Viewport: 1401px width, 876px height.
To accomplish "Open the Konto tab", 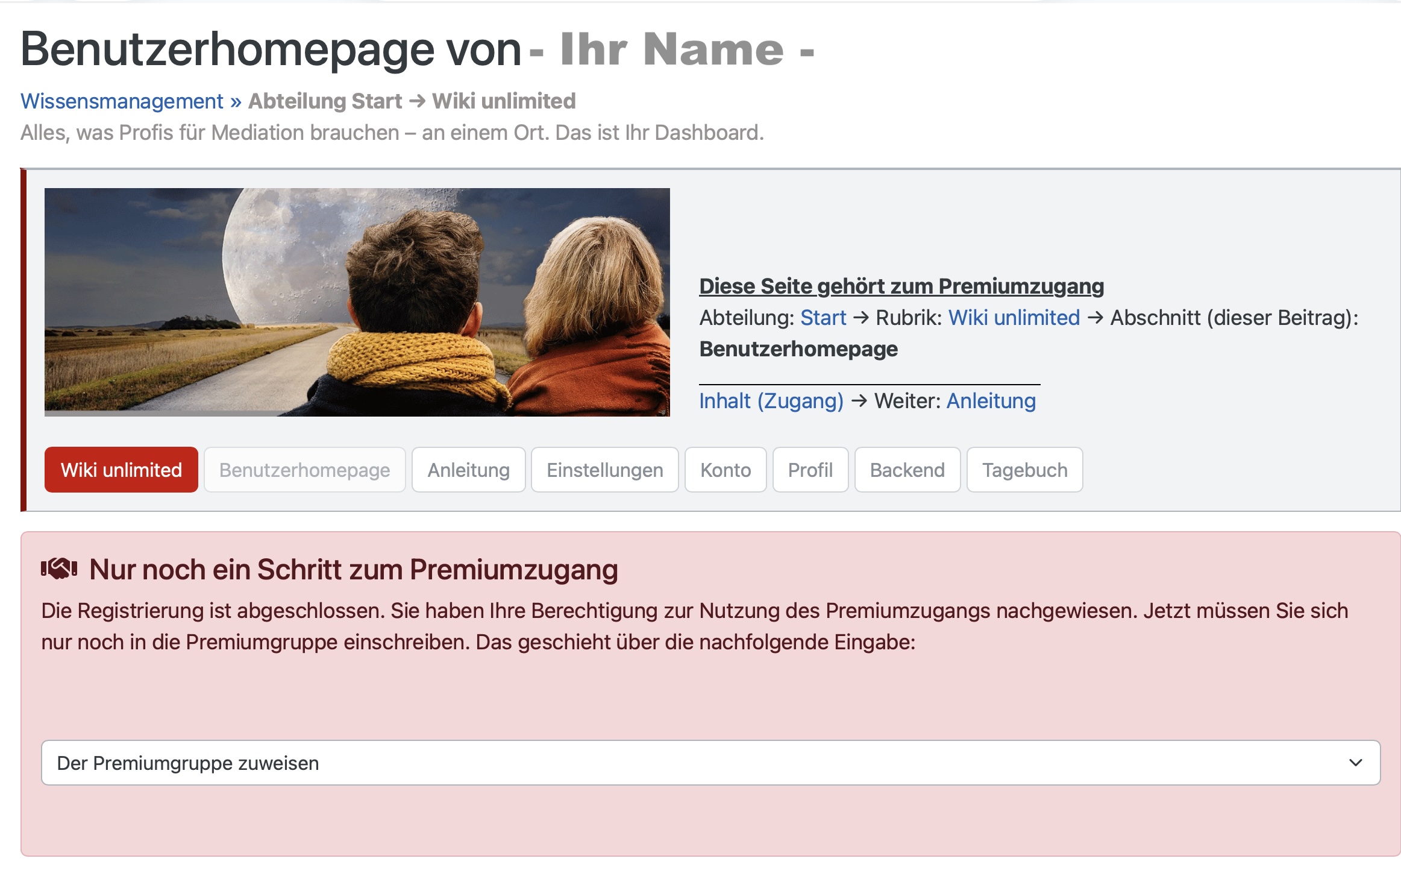I will coord(725,470).
